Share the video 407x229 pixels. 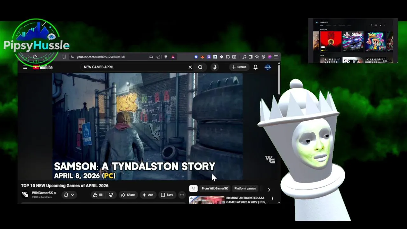[x=128, y=195]
